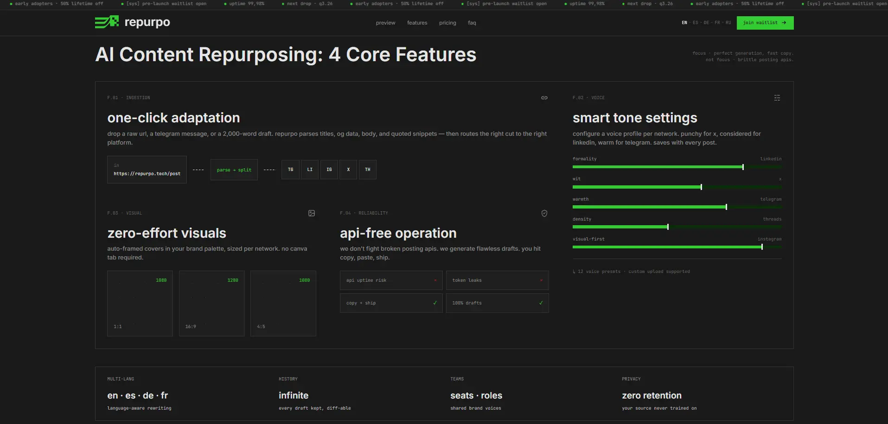Image resolution: width=888 pixels, height=424 pixels.
Task: Click the shield icon beside F.04 Reliability
Action: pos(544,213)
